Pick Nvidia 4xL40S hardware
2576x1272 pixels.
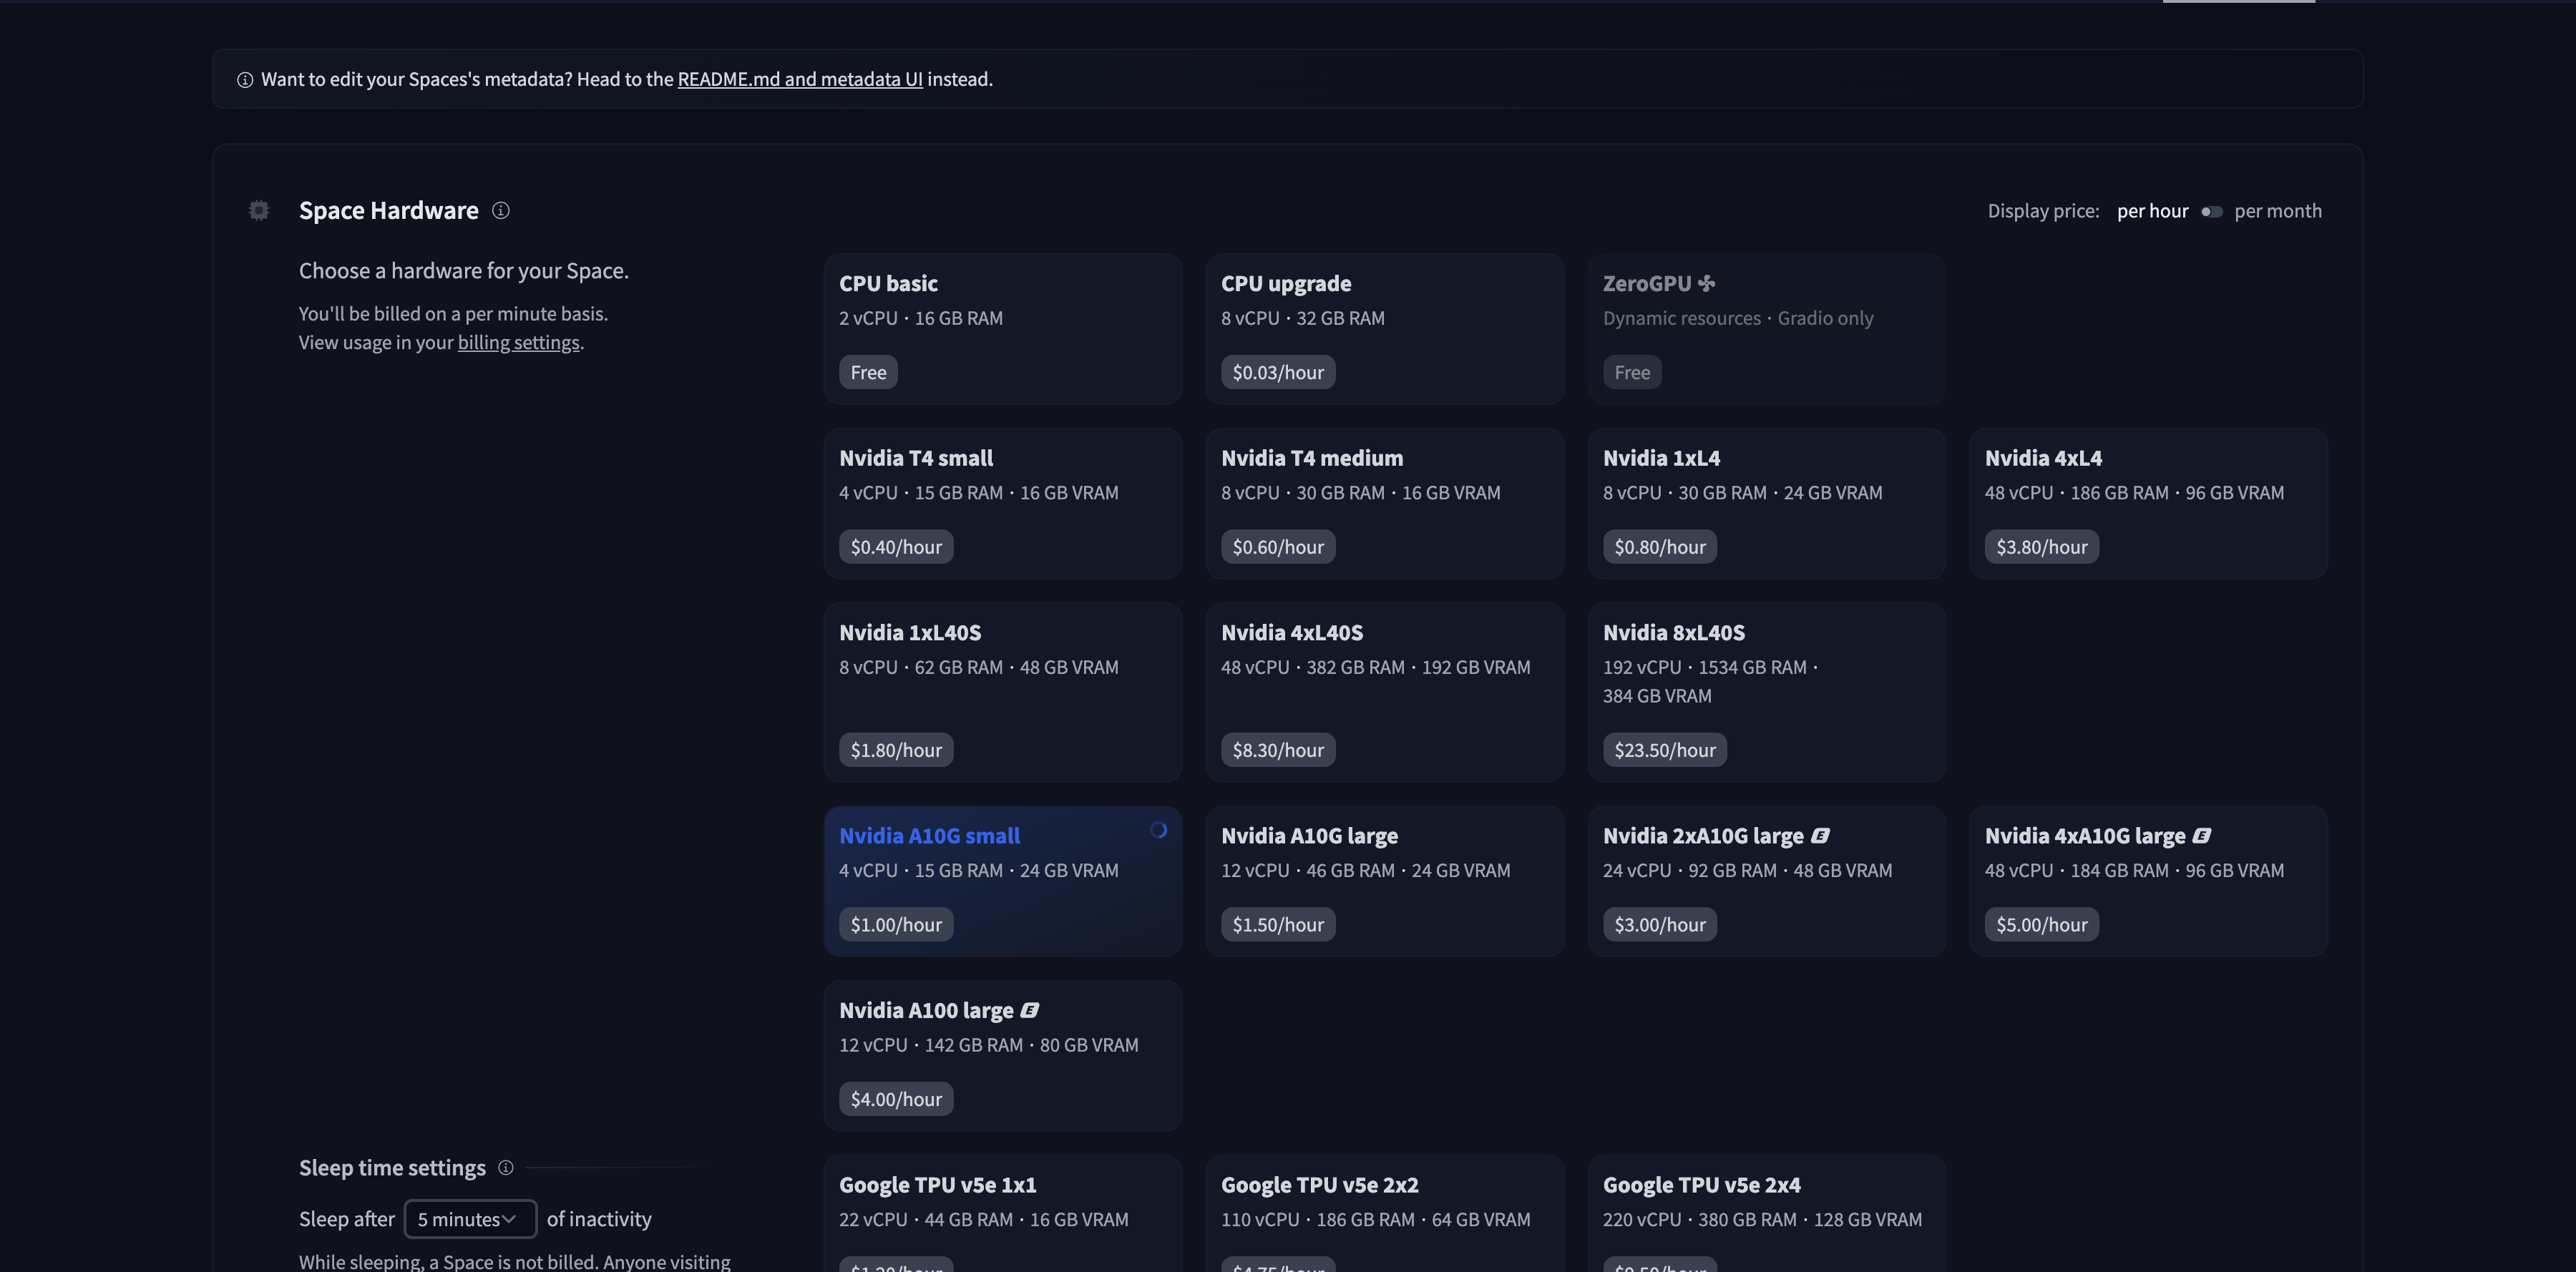[1384, 692]
